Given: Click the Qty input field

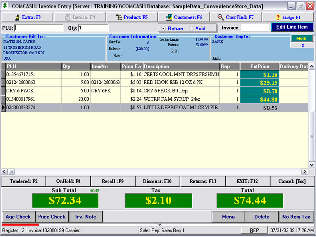Looking at the screenshot, I should [x=93, y=28].
